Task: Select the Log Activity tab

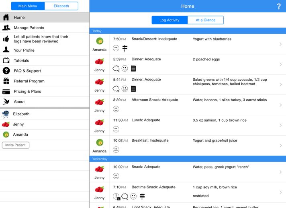Action: 170,20
